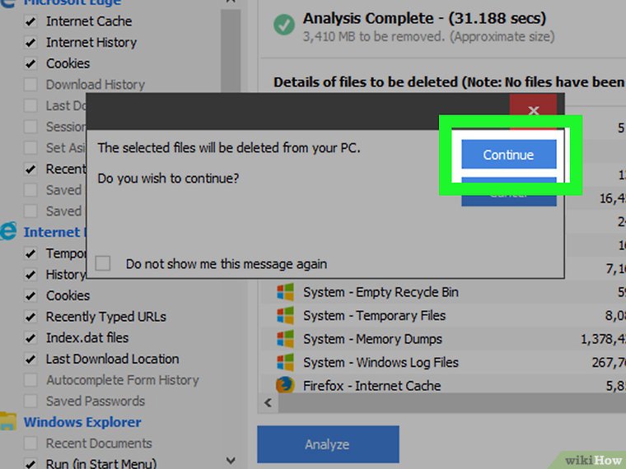The width and height of the screenshot is (626, 469).
Task: Click the Continue button in the dialog
Action: click(509, 155)
